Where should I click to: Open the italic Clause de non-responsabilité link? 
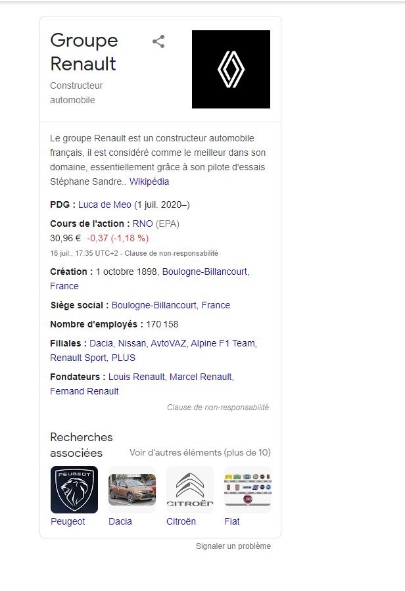(x=218, y=408)
